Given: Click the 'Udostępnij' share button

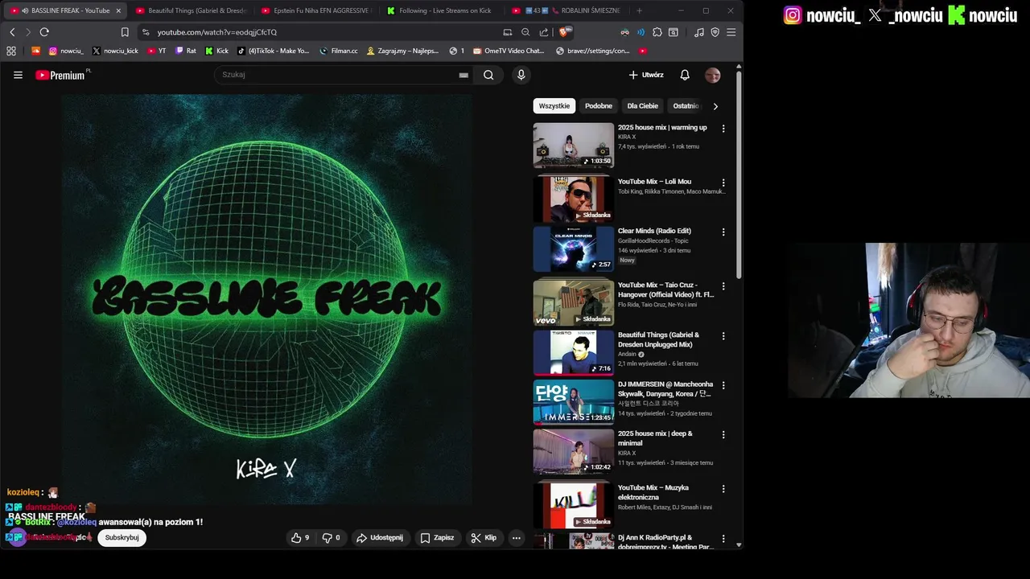Looking at the screenshot, I should coord(380,538).
